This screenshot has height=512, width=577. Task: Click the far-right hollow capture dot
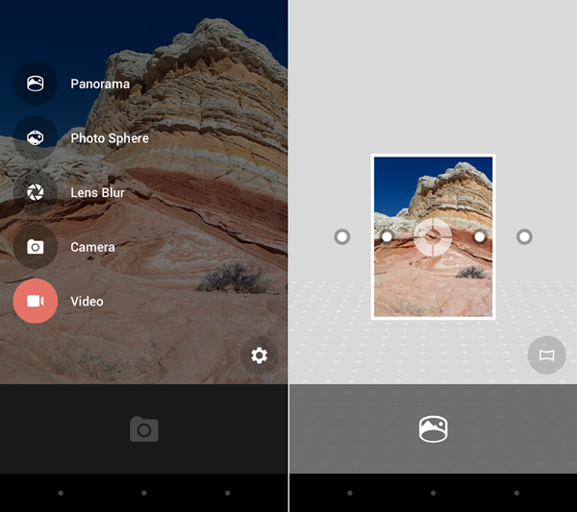524,236
